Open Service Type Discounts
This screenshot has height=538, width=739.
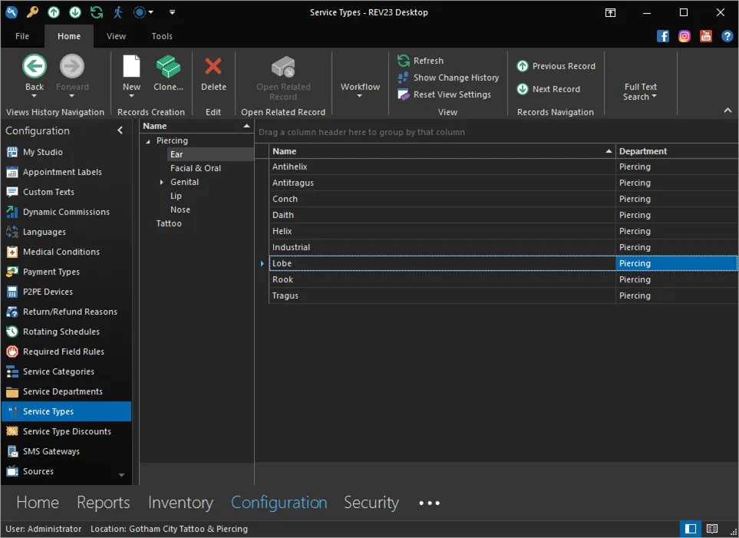(x=66, y=431)
